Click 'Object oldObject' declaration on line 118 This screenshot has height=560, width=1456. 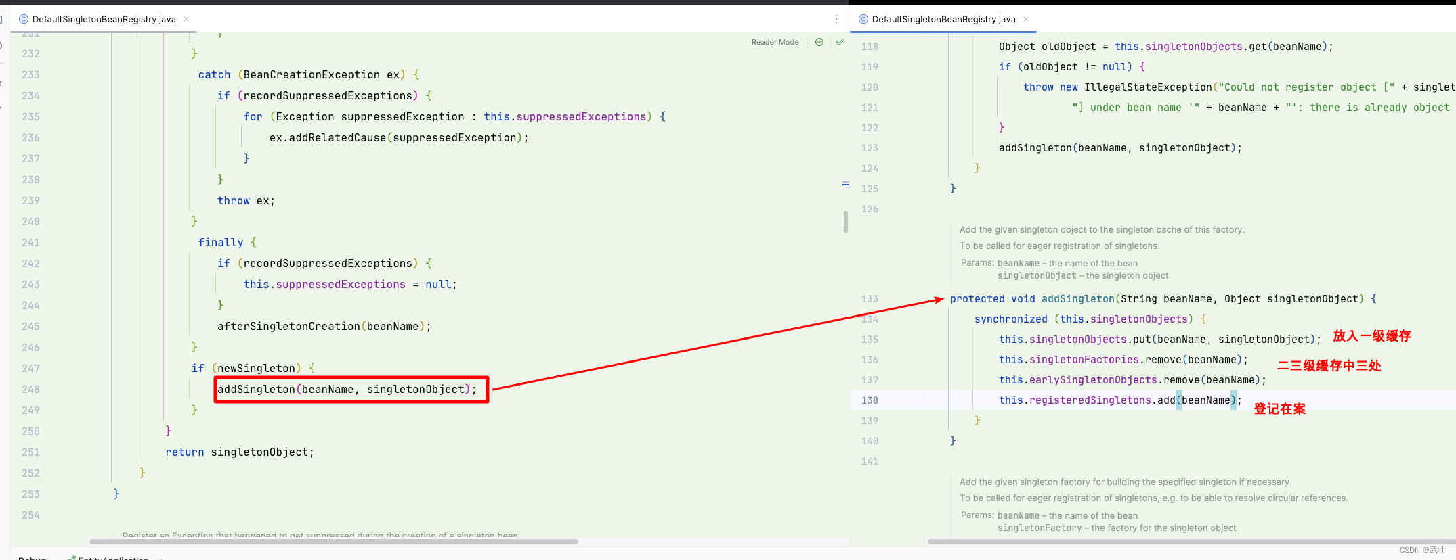click(x=1047, y=47)
